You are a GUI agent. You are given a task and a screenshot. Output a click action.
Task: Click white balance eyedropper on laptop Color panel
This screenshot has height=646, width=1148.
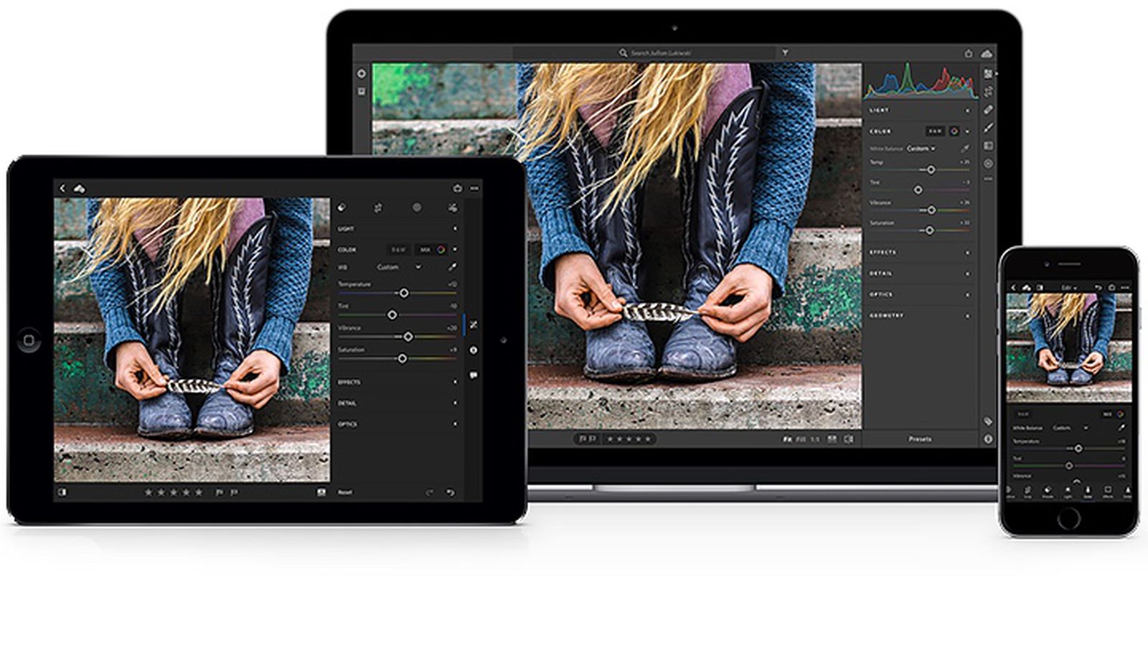pyautogui.click(x=965, y=149)
